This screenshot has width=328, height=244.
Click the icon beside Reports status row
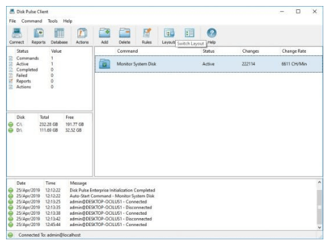[x=11, y=81]
